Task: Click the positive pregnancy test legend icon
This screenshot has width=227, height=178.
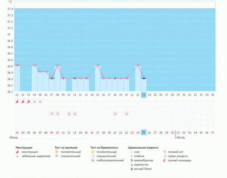Action: [x=93, y=151]
